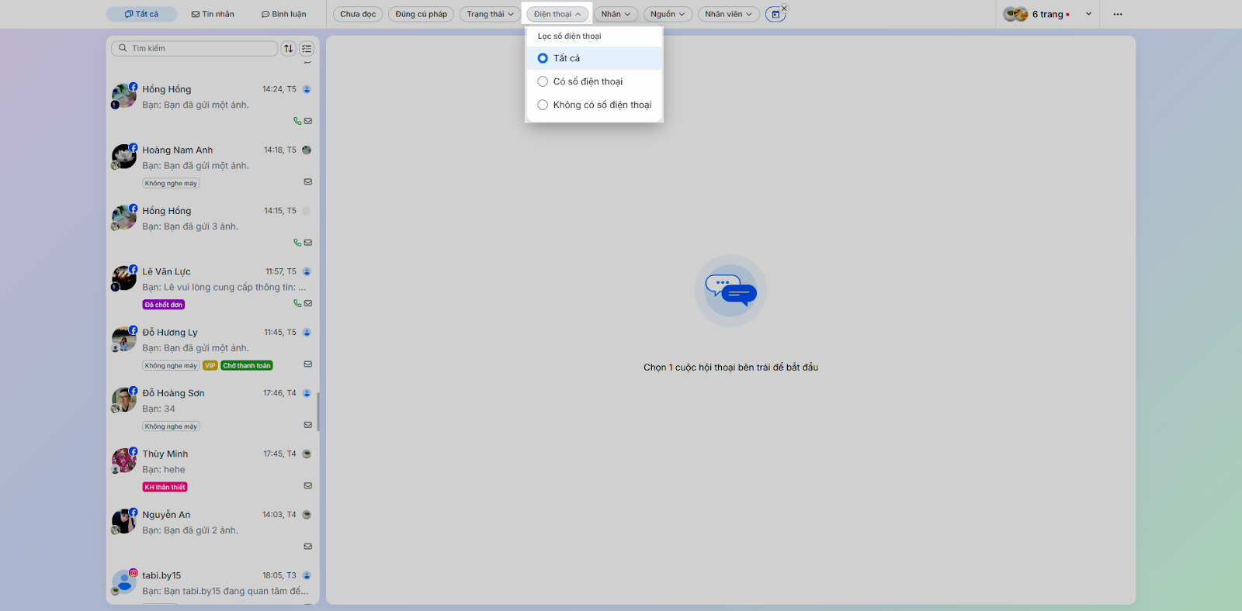Screen dimensions: 1242x611
Task: Click the 'Đã chốt đơn' tag on Lê Văn Lực
Action: [164, 305]
